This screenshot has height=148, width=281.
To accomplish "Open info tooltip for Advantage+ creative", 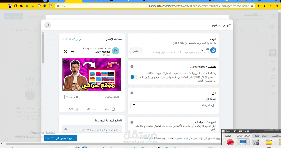I will tap(132, 67).
